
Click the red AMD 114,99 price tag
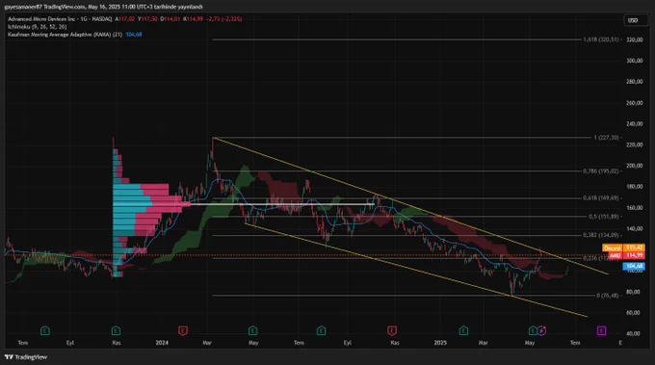point(626,255)
